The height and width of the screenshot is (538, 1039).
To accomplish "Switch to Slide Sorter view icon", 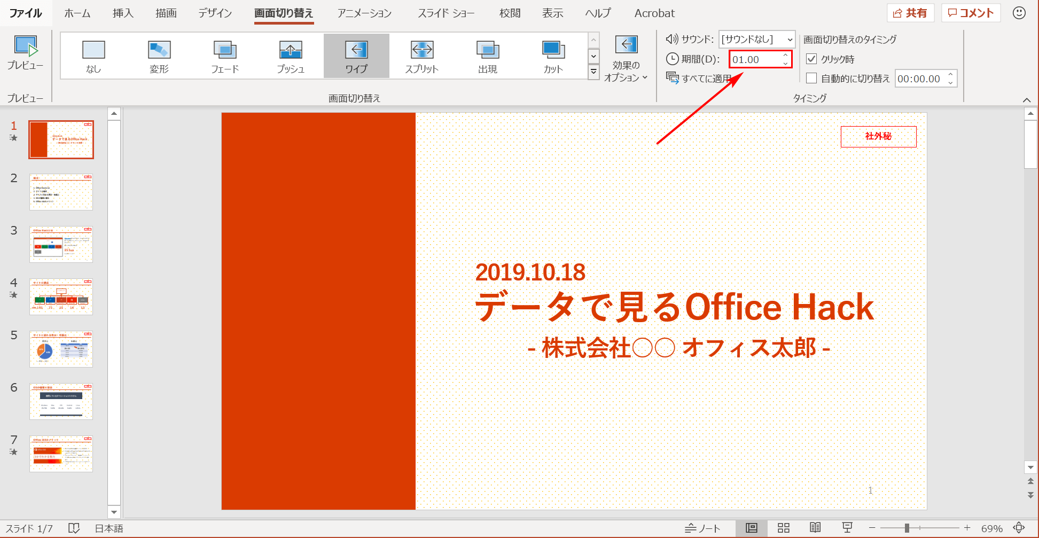I will click(x=784, y=528).
